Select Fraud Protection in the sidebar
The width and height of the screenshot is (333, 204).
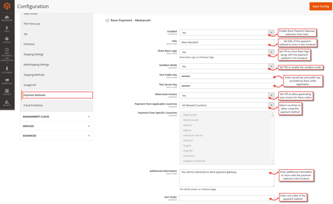33,105
